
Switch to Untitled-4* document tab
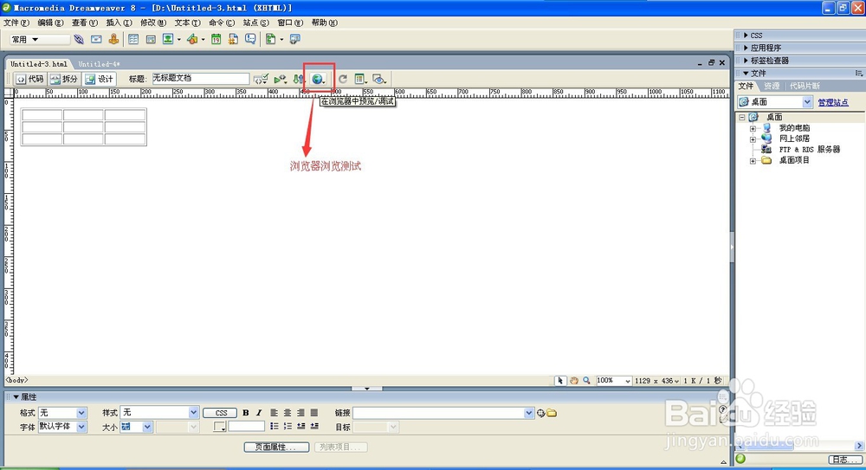click(x=99, y=64)
